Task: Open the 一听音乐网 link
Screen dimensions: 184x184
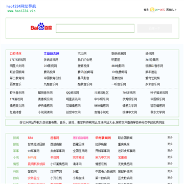Action: point(119,84)
